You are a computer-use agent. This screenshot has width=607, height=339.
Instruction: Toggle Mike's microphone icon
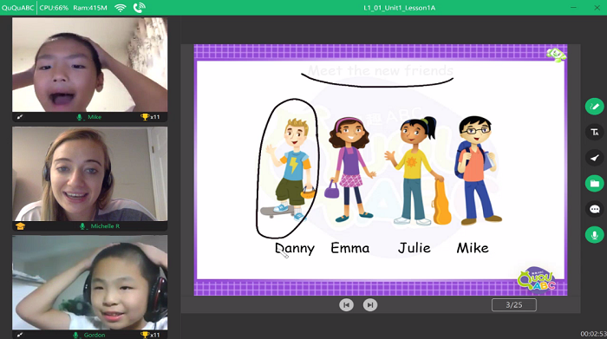point(80,117)
